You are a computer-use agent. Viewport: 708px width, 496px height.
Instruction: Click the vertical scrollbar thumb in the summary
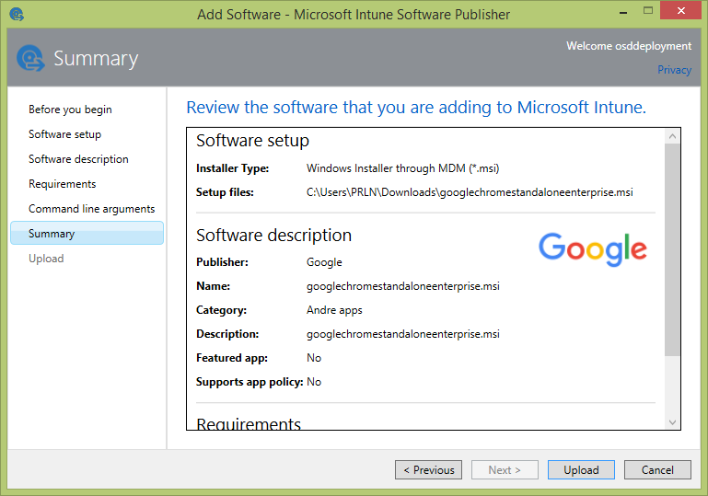[x=672, y=248]
